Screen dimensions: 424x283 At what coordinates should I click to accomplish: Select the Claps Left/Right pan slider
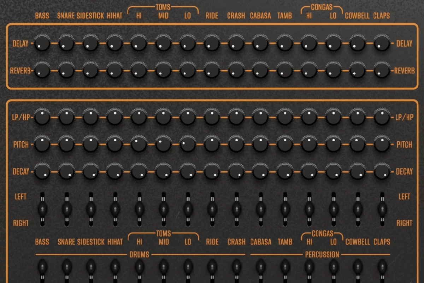tap(382, 209)
